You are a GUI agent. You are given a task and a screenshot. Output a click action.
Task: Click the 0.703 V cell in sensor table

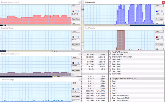(91, 84)
